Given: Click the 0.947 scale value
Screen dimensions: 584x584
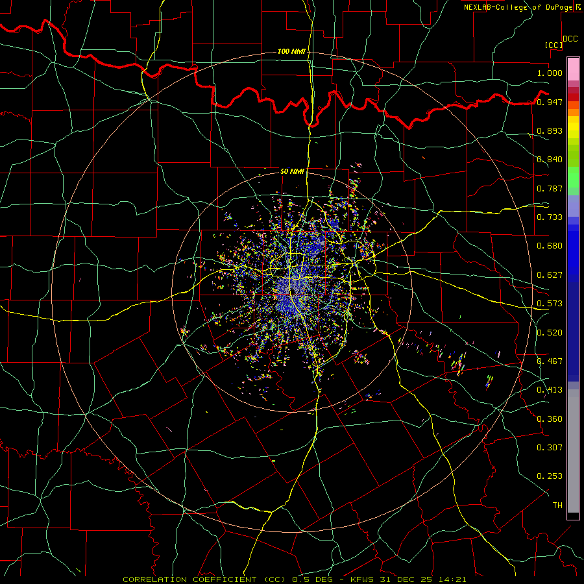Looking at the screenshot, I should [x=550, y=102].
